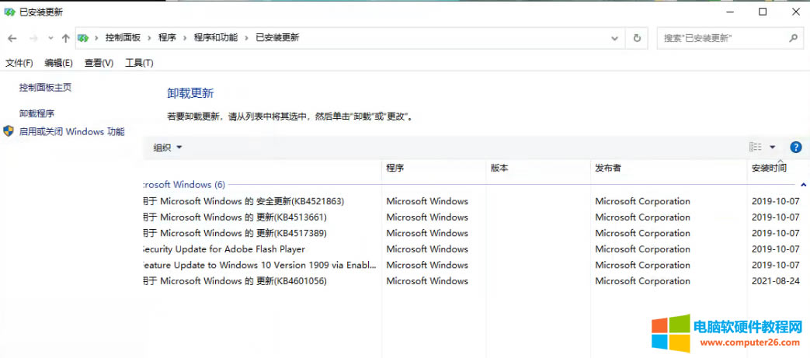Image resolution: width=810 pixels, height=358 pixels.
Task: Click the 2021-08-24 install date
Action: tap(776, 282)
